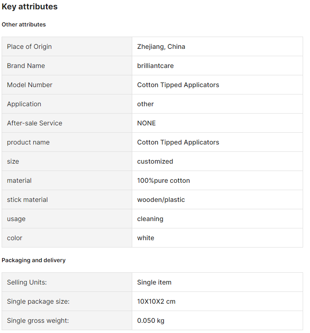Click the Place of Origin label cell
The height and width of the screenshot is (333, 310).
pyautogui.click(x=67, y=46)
